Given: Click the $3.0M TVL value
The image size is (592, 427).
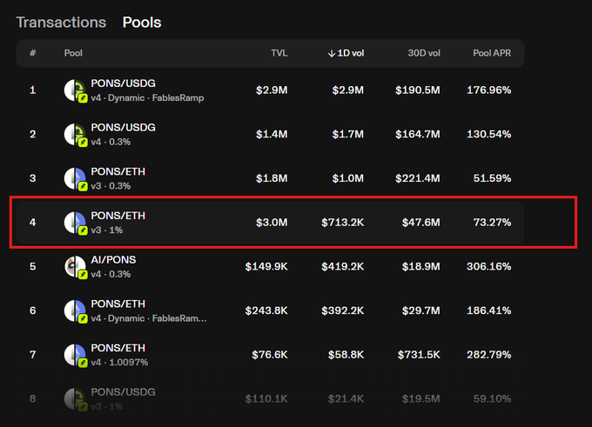Looking at the screenshot, I should [x=272, y=223].
